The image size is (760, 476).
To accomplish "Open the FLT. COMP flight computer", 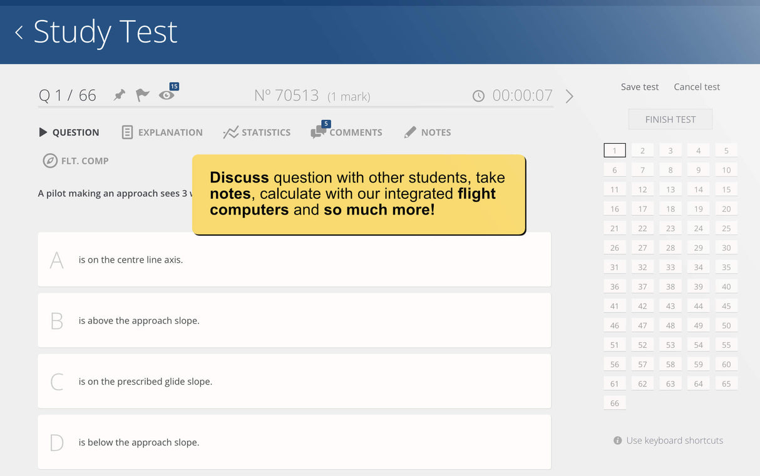I will click(76, 161).
